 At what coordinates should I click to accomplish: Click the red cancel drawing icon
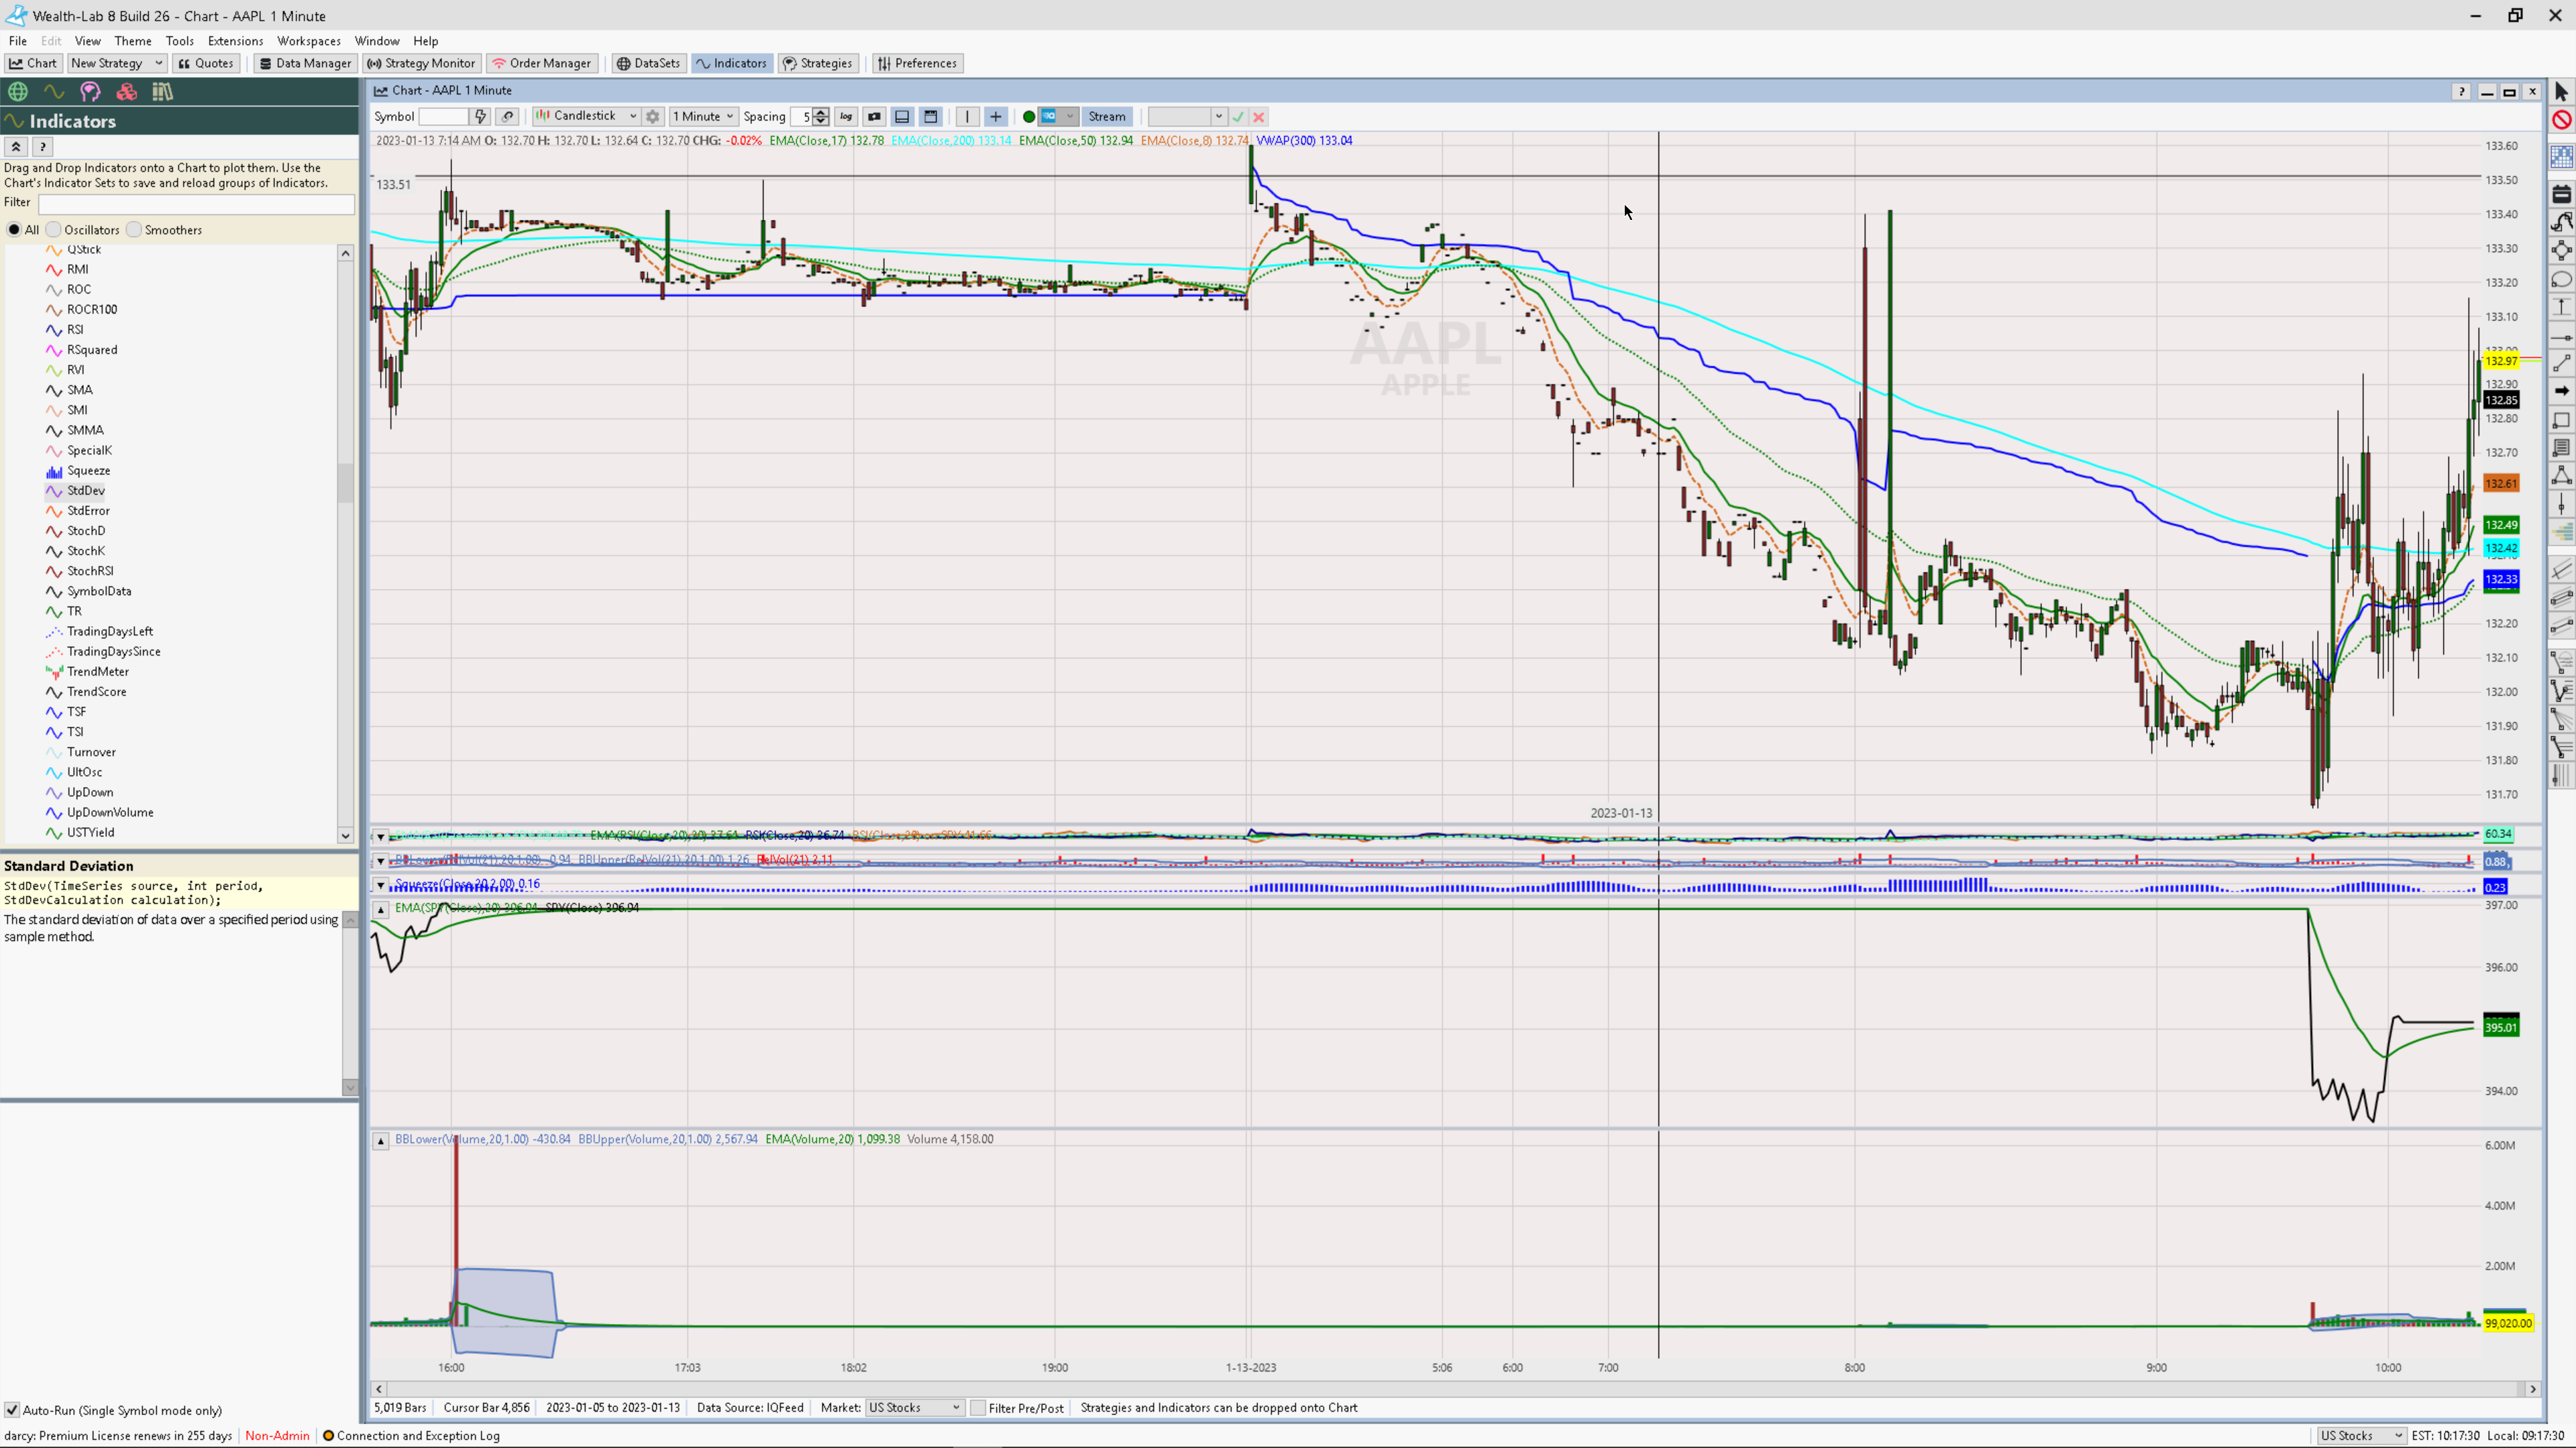[x=2561, y=120]
